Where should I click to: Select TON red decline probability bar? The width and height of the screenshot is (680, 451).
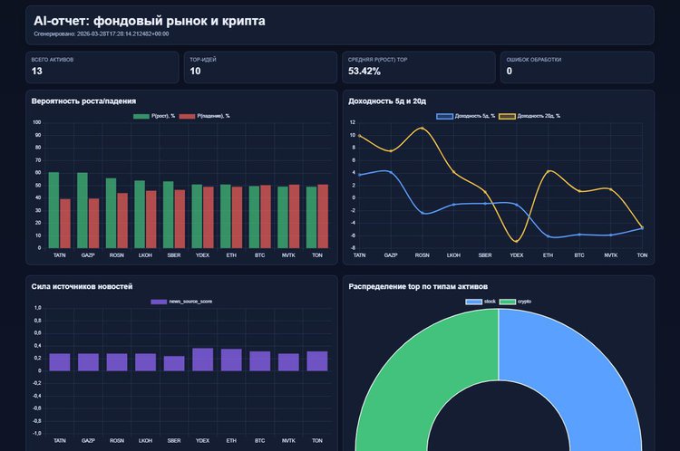pyautogui.click(x=323, y=216)
